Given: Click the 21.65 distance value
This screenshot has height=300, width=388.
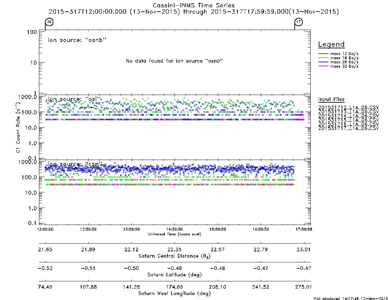Looking at the screenshot, I should click(x=45, y=249).
